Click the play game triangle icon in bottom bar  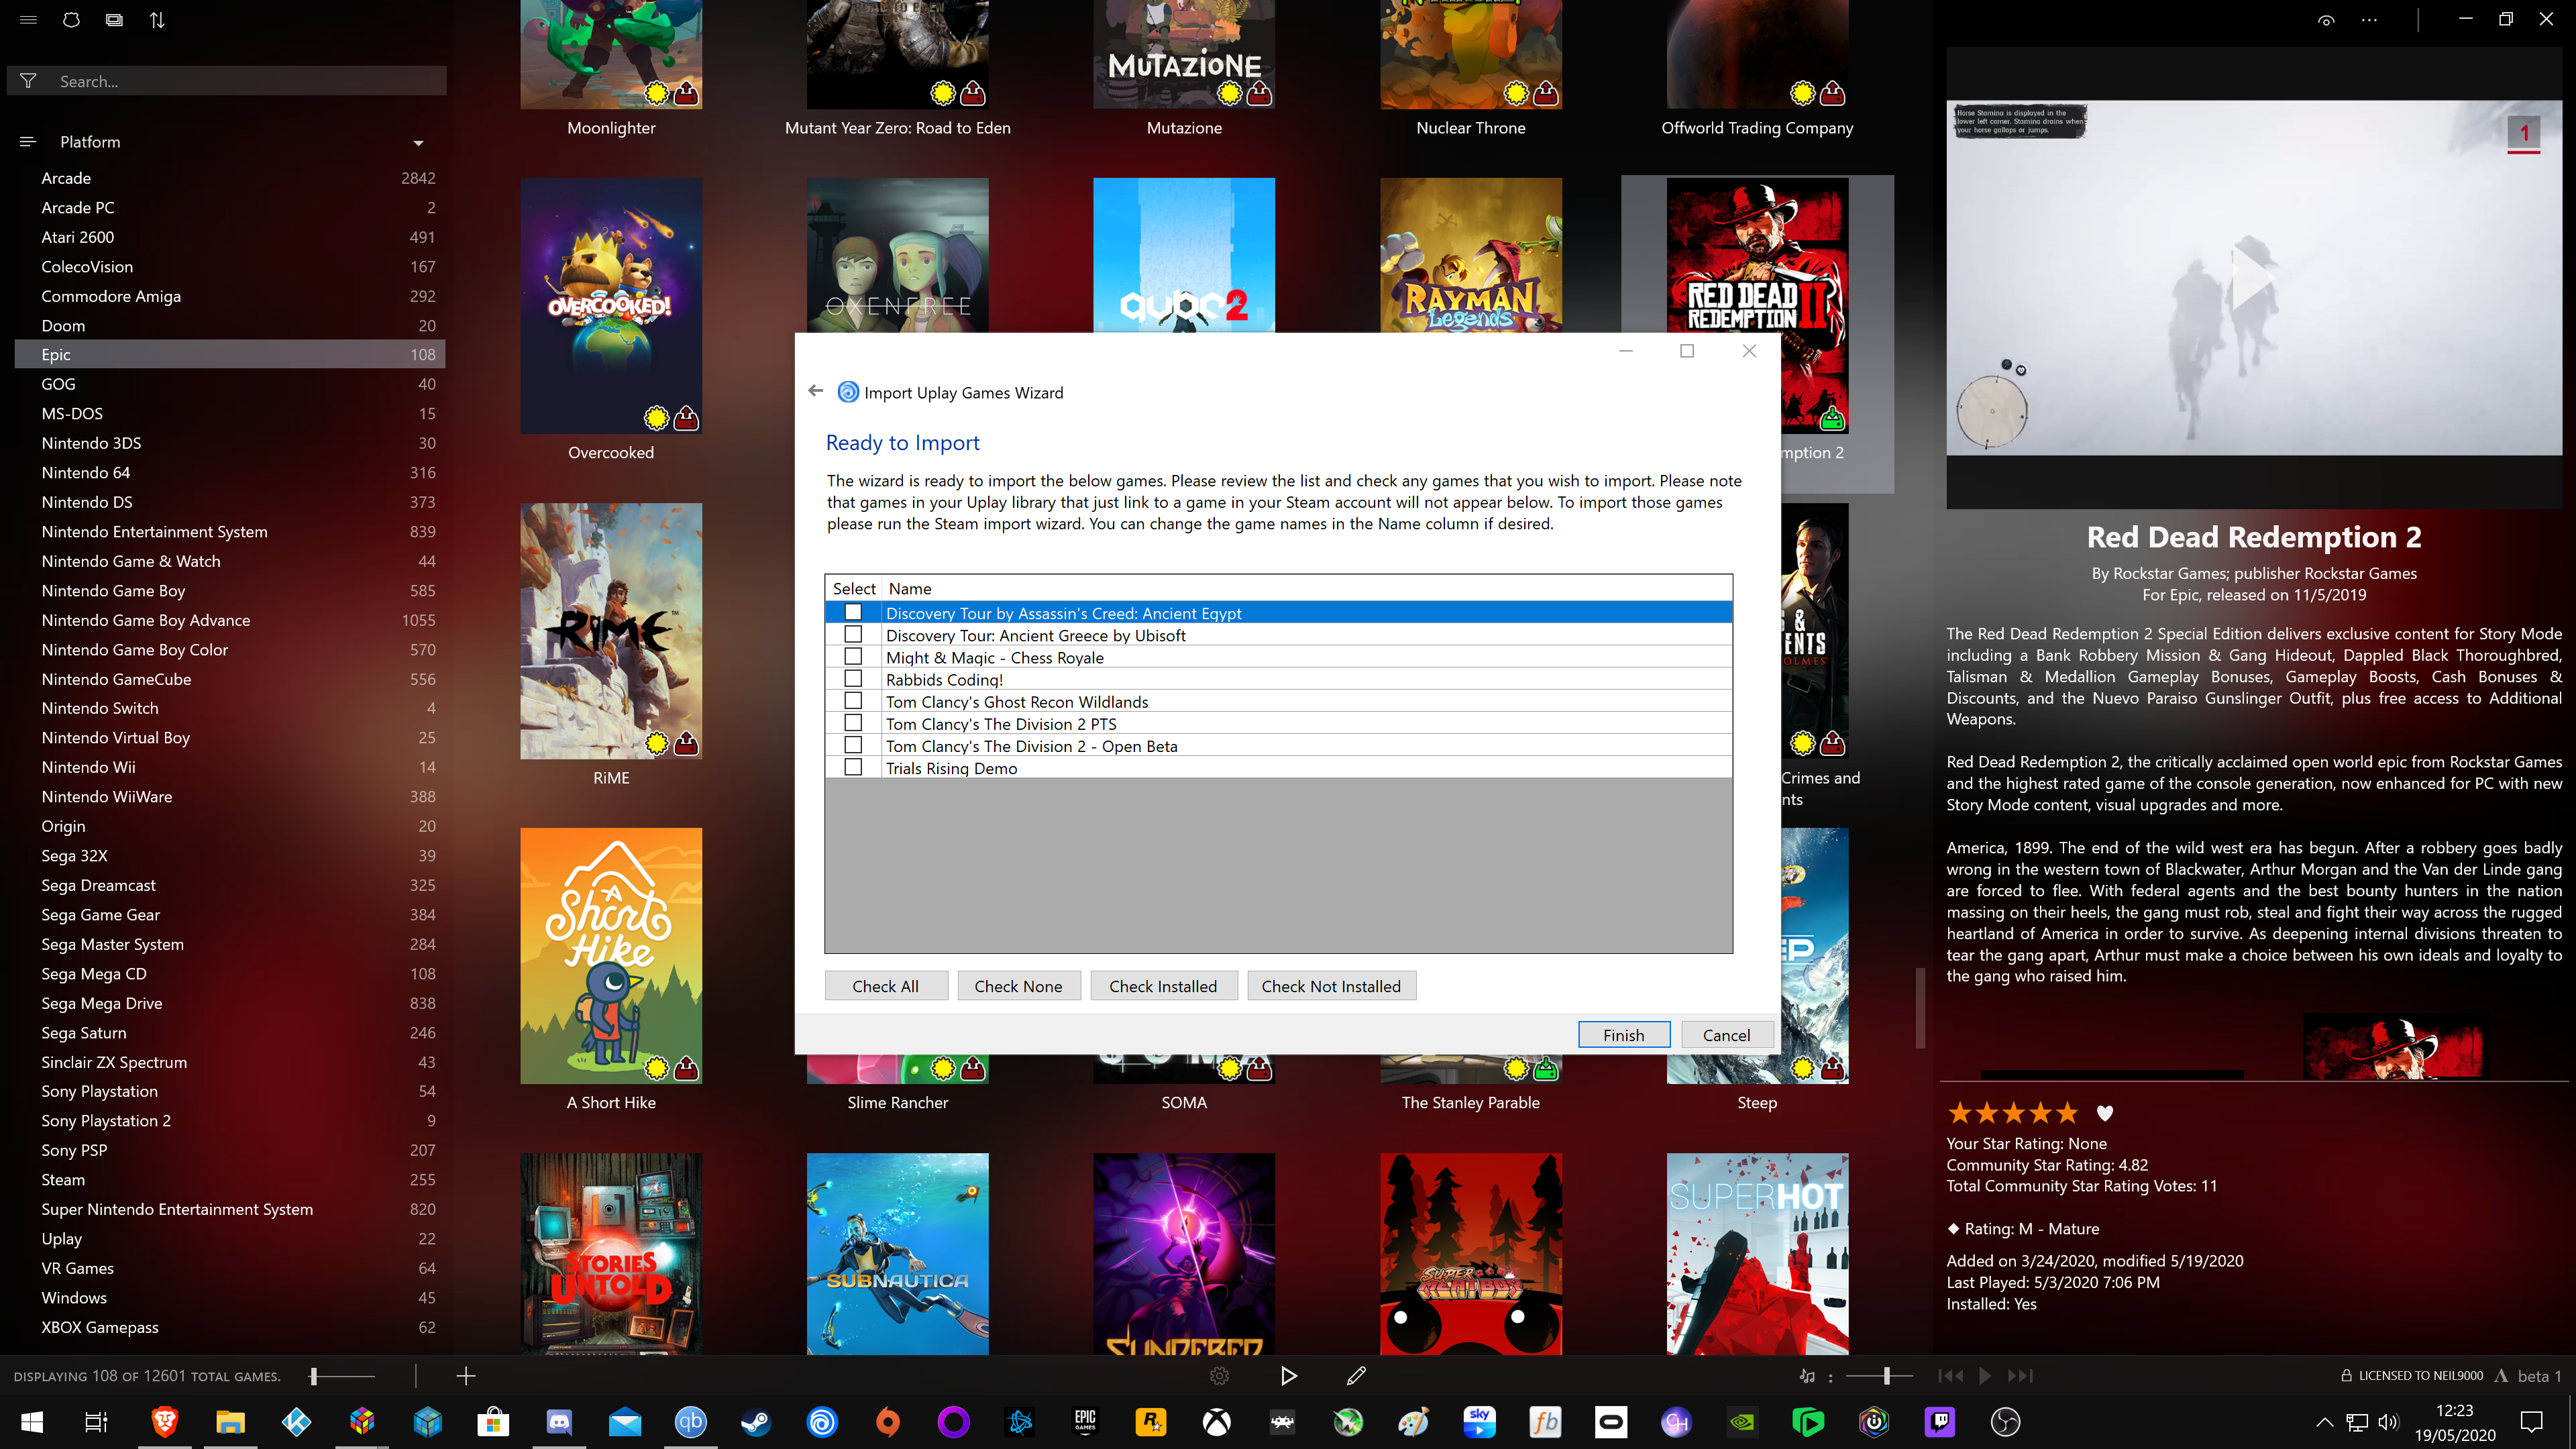[1288, 1377]
